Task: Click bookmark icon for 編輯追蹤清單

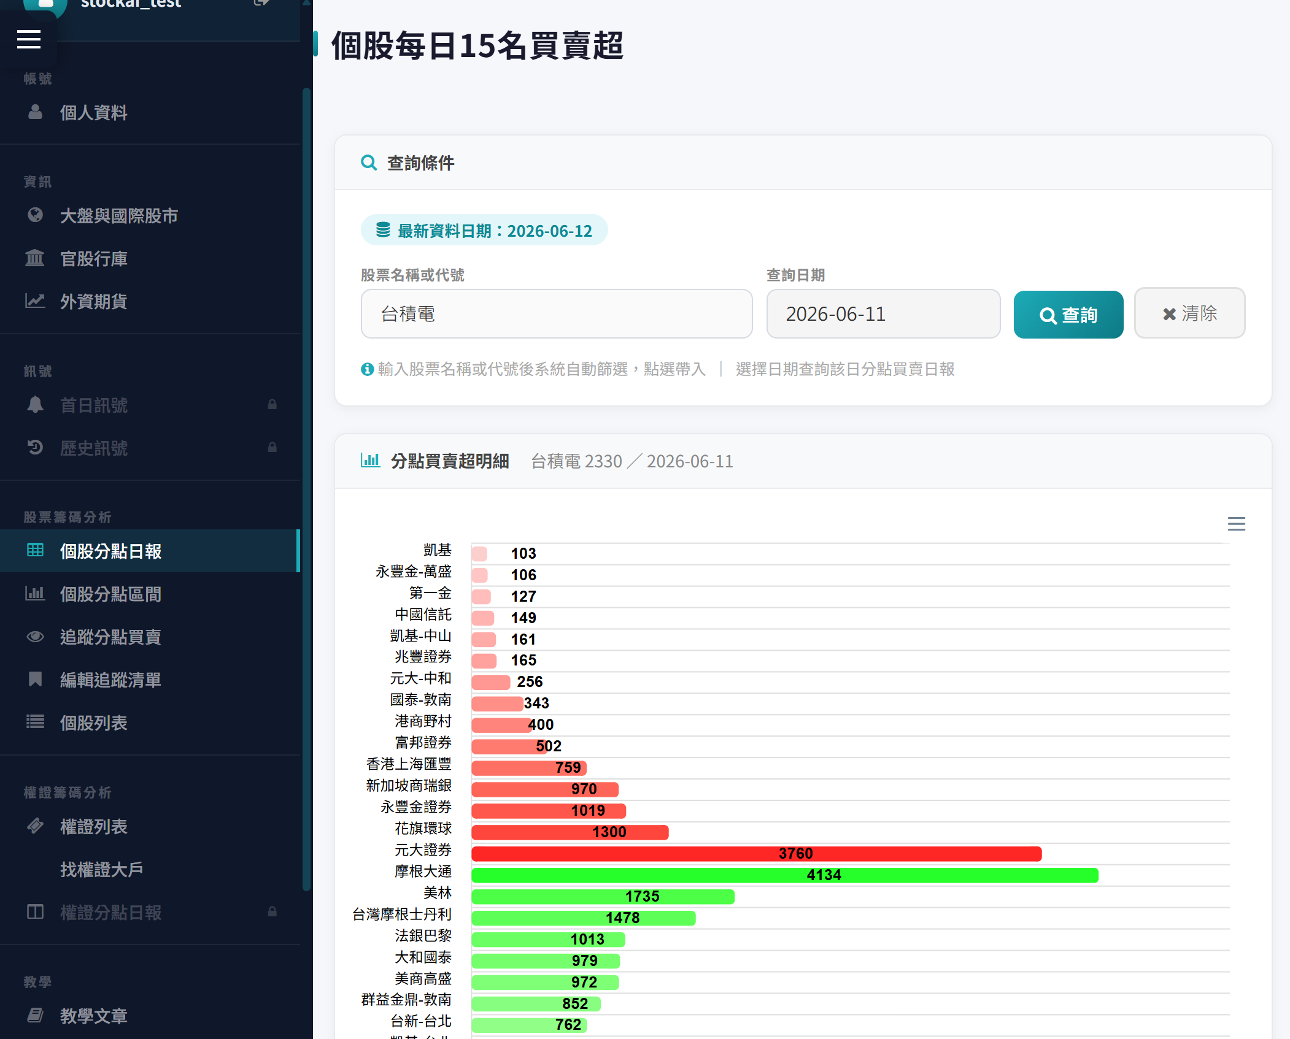Action: click(x=35, y=679)
